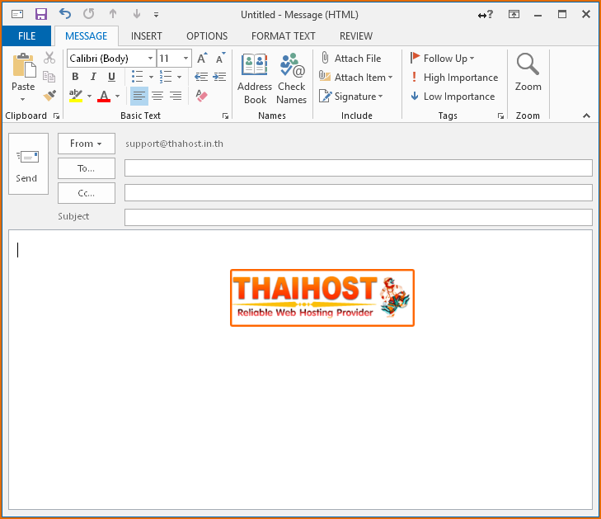Open Customize Quick Access Toolbar arrow
Screen dimensions: 601x519
156,15
